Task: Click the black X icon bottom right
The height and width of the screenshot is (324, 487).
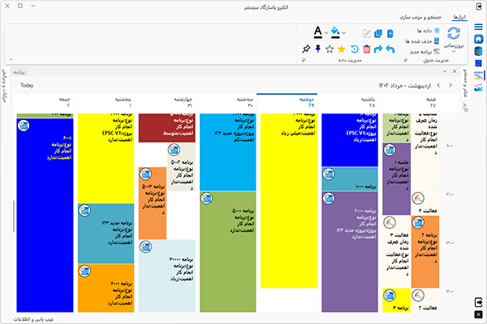Action: 479,314
